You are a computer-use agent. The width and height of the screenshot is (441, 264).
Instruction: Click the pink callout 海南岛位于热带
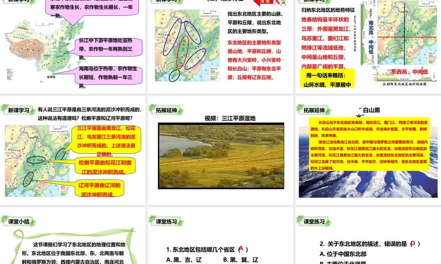tap(108, 77)
